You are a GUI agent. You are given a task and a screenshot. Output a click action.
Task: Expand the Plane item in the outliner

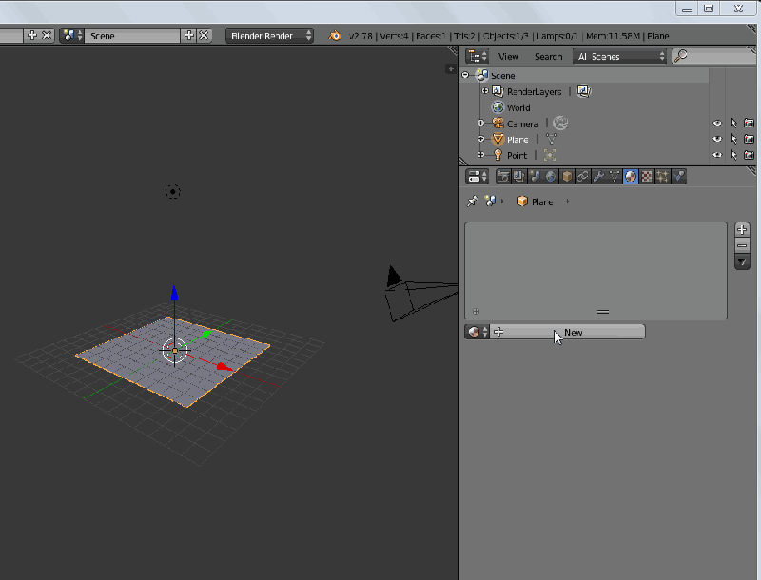pos(479,139)
